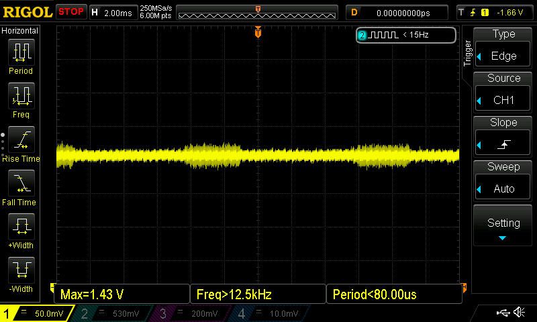Open the trigger Type Edge menu

pyautogui.click(x=503, y=47)
